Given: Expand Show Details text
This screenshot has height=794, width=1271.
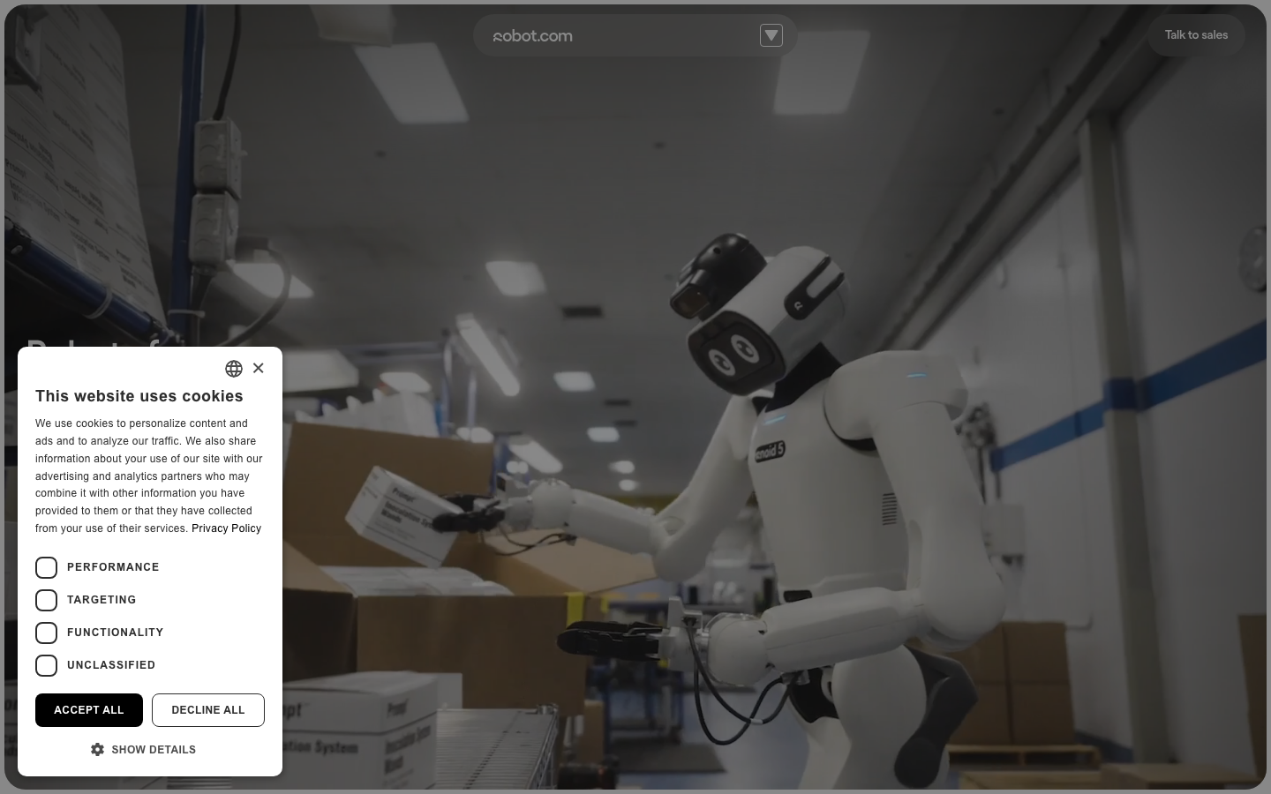Looking at the screenshot, I should 154,750.
